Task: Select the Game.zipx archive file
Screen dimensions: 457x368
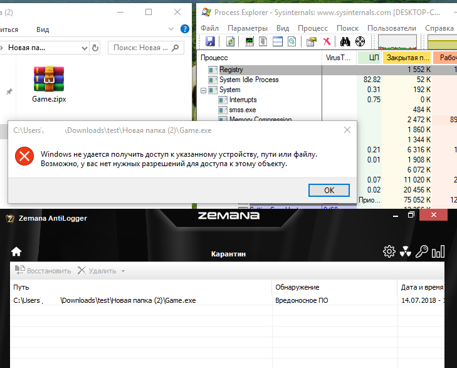Action: coord(49,85)
